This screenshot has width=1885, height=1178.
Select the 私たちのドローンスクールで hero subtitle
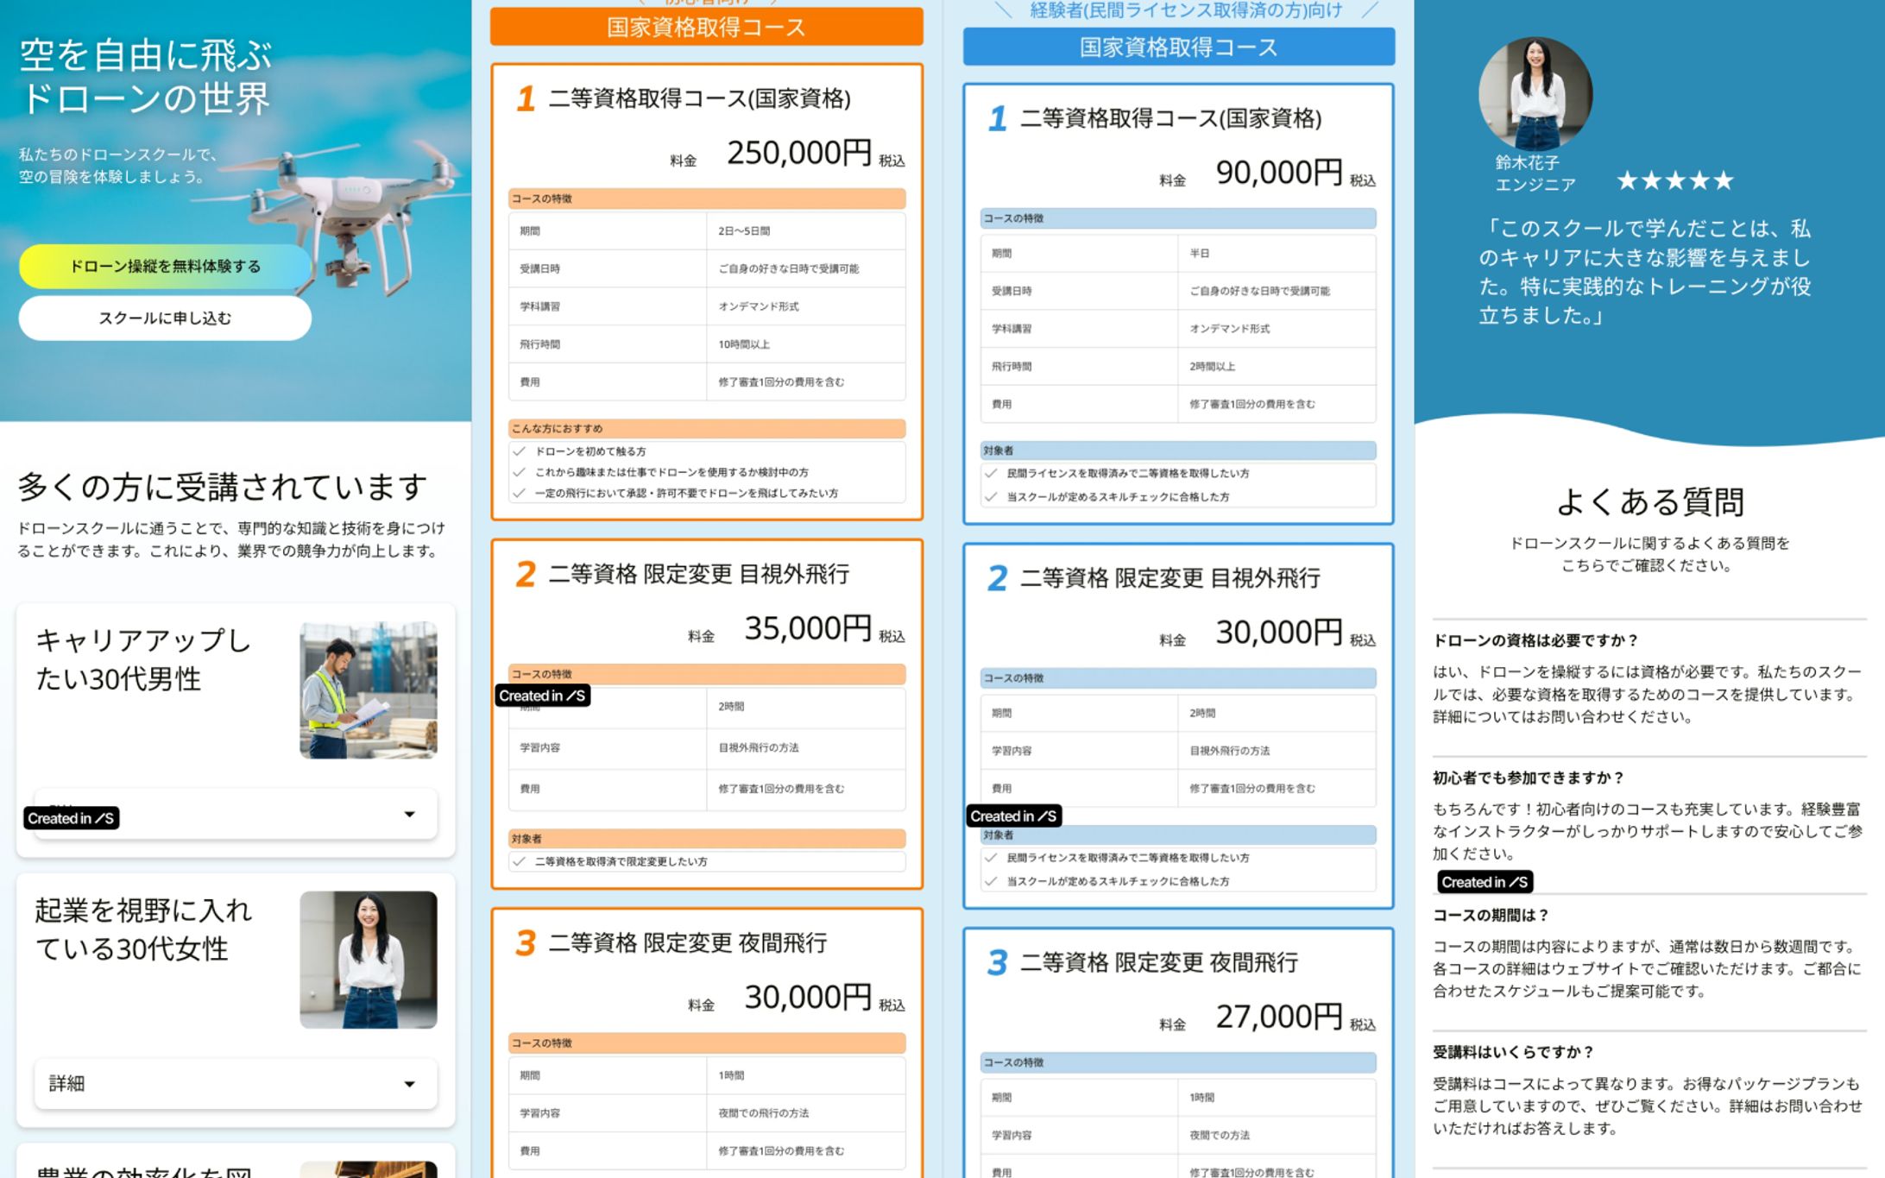pos(118,166)
